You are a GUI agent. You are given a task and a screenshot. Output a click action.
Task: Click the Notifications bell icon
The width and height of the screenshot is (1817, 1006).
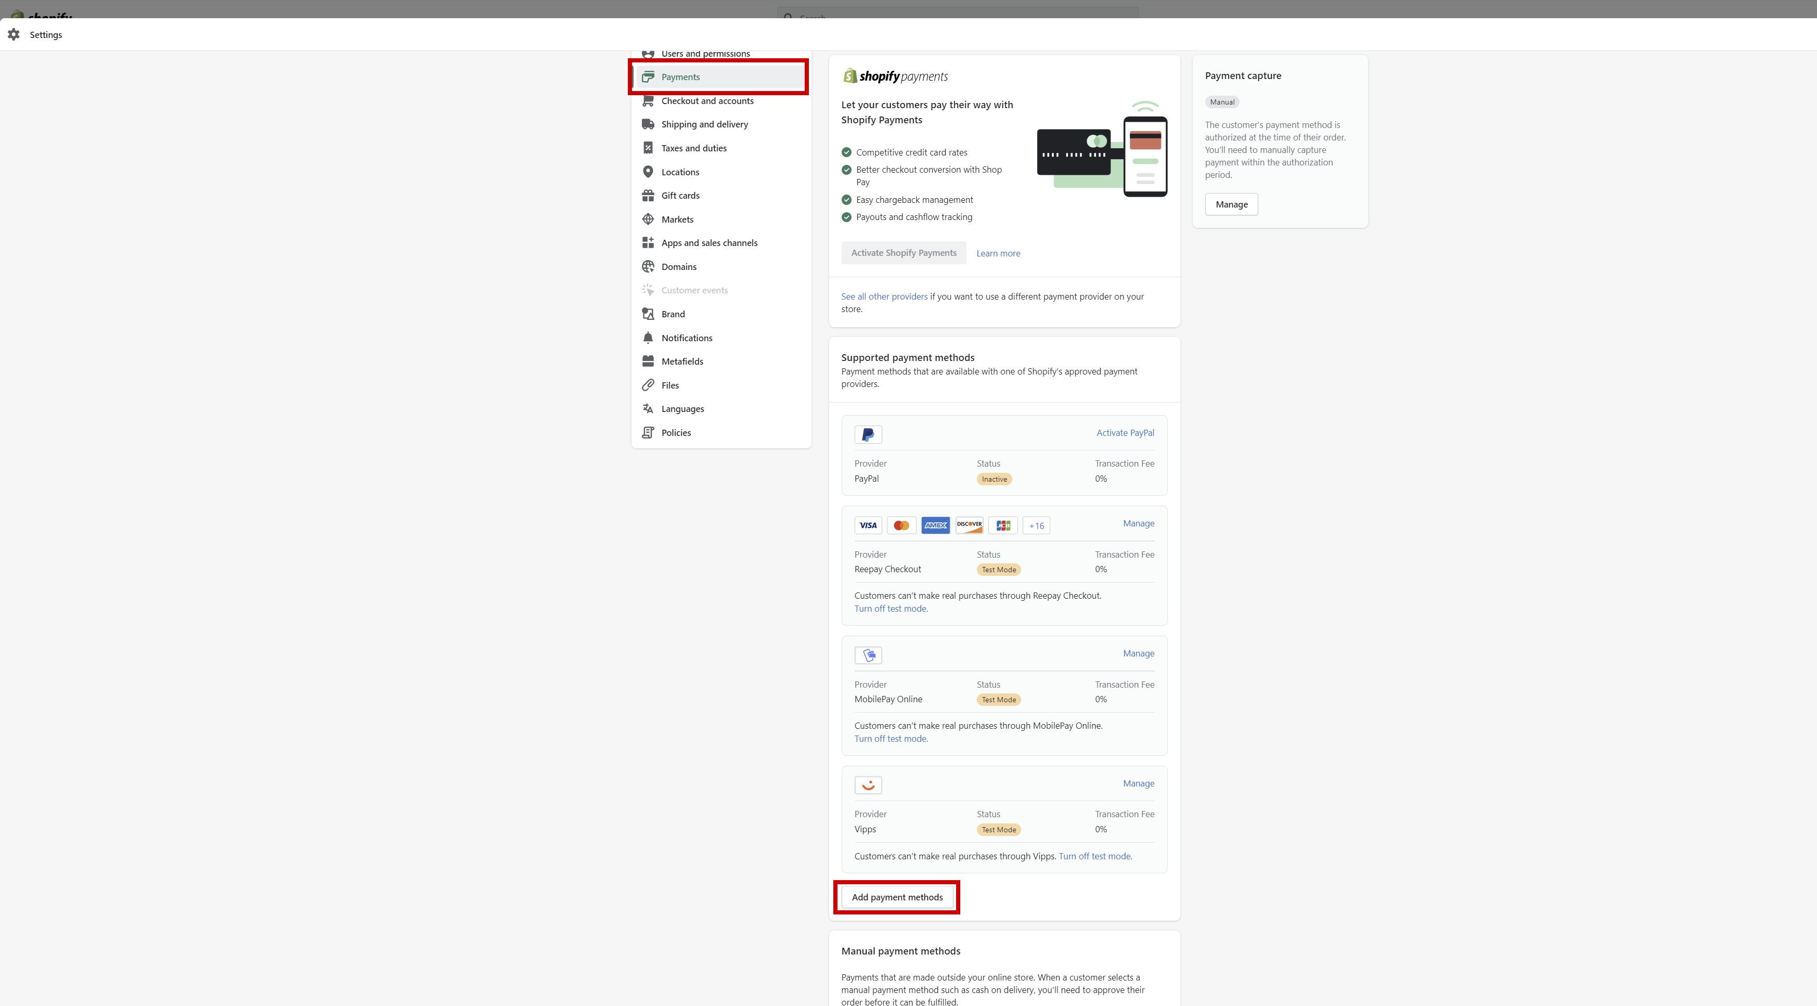coord(648,338)
